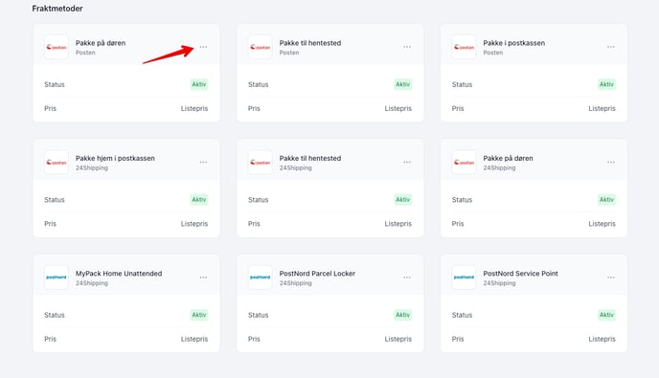Viewport: 659px width, 378px height.
Task: Click Posten logo on Pakke hjem i postkassen card
Action: pyautogui.click(x=57, y=162)
